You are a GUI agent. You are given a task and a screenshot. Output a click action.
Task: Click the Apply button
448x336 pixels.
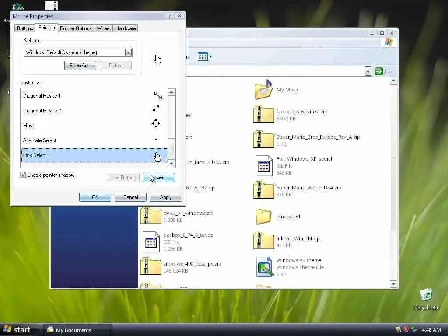pyautogui.click(x=166, y=197)
